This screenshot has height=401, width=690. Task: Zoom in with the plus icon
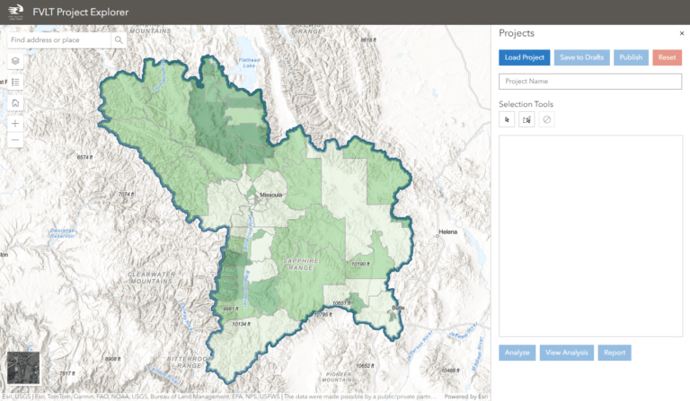pos(15,124)
